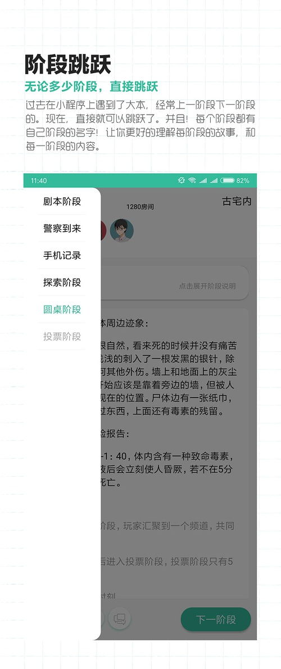Tap the muted bell status icon

click(181, 180)
